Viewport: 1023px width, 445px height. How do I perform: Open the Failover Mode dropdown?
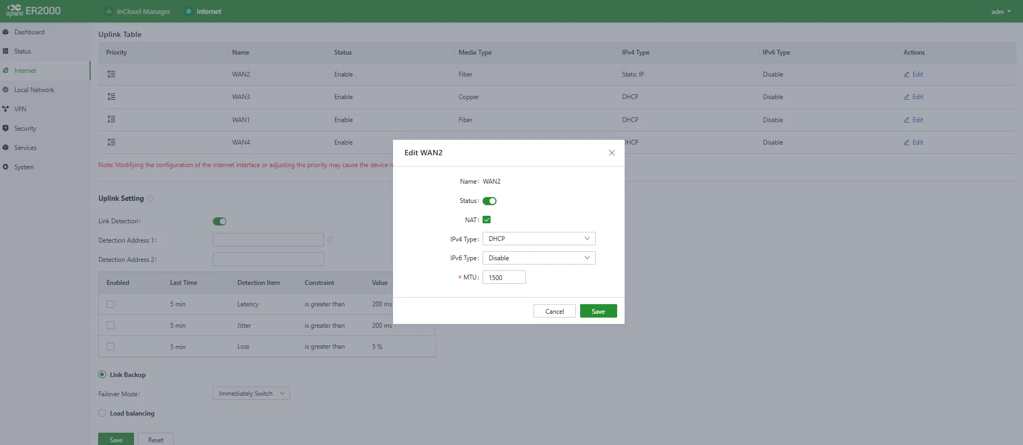[x=251, y=394]
